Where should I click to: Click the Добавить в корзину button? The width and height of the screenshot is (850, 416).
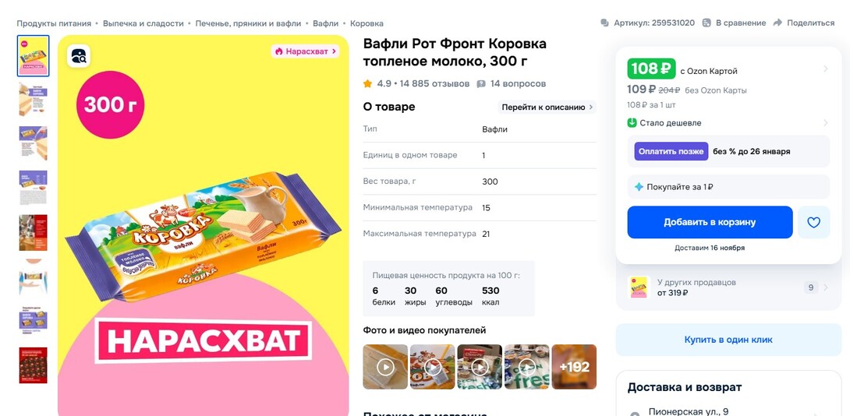(x=710, y=222)
